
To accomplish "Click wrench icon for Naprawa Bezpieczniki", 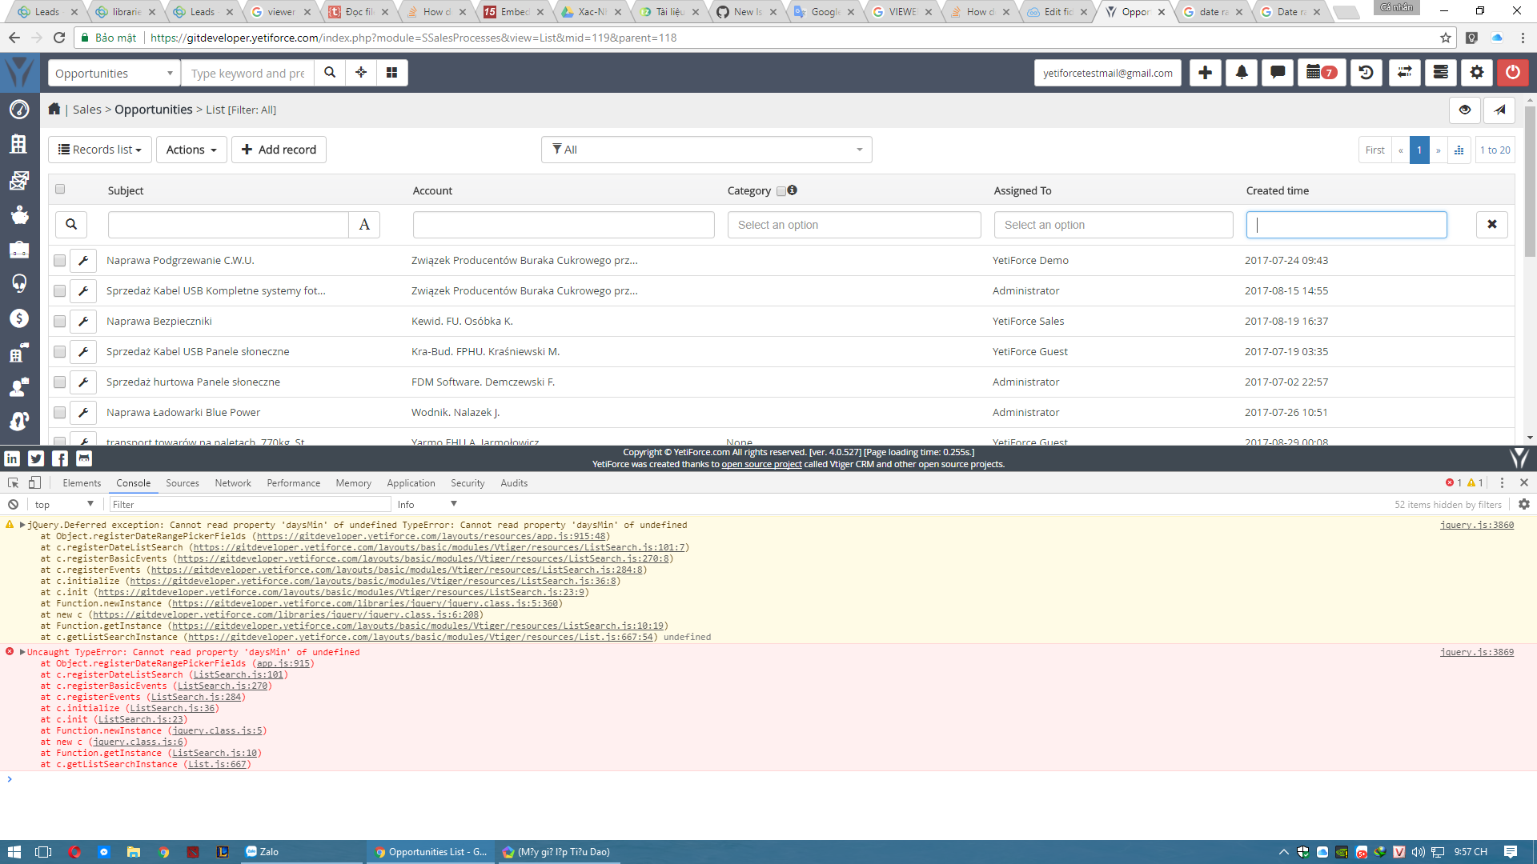I will tap(83, 322).
